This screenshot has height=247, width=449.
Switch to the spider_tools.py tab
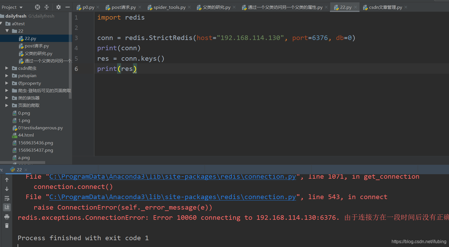(169, 7)
